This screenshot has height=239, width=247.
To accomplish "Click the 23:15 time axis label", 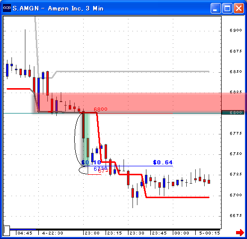I will [115, 233].
